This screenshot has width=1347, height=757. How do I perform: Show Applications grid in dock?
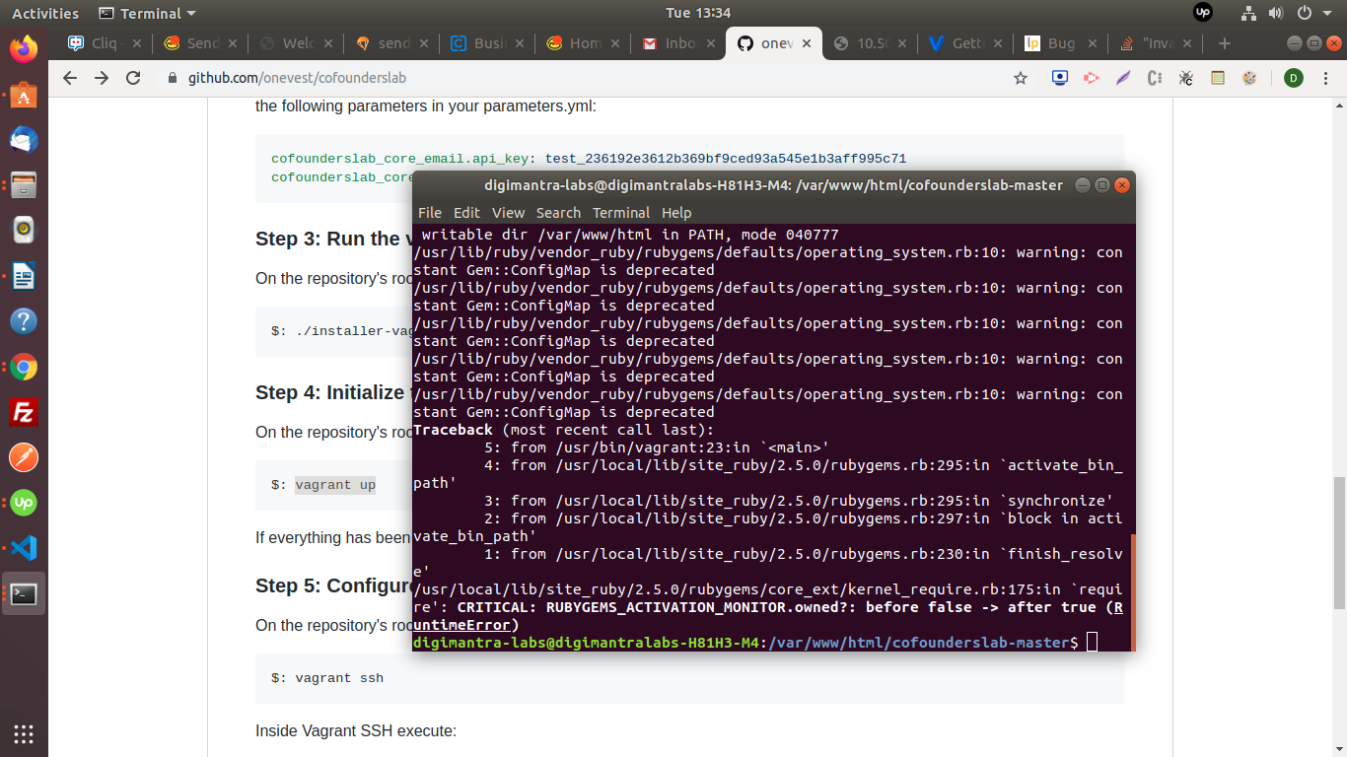24,733
